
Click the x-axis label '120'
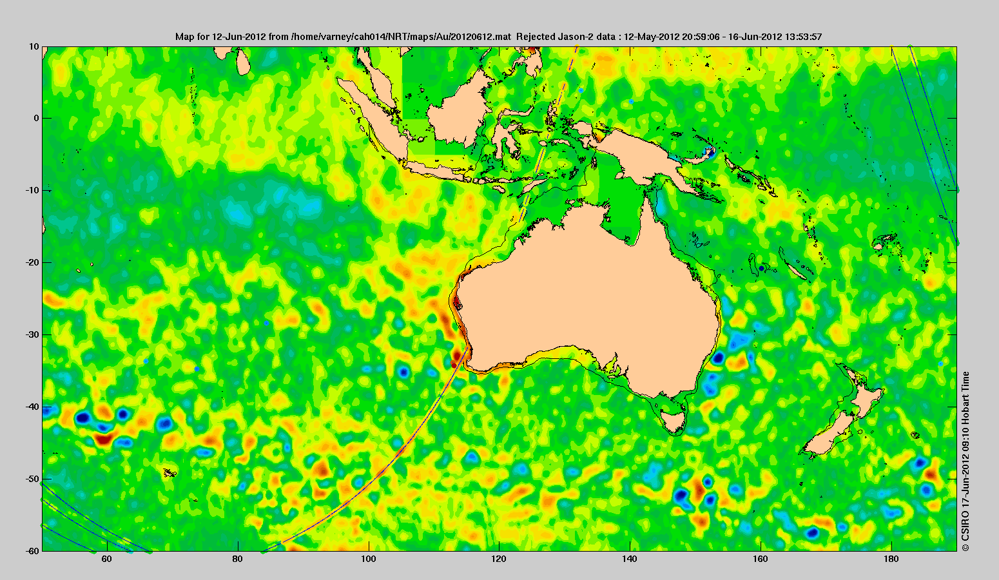pos(499,559)
